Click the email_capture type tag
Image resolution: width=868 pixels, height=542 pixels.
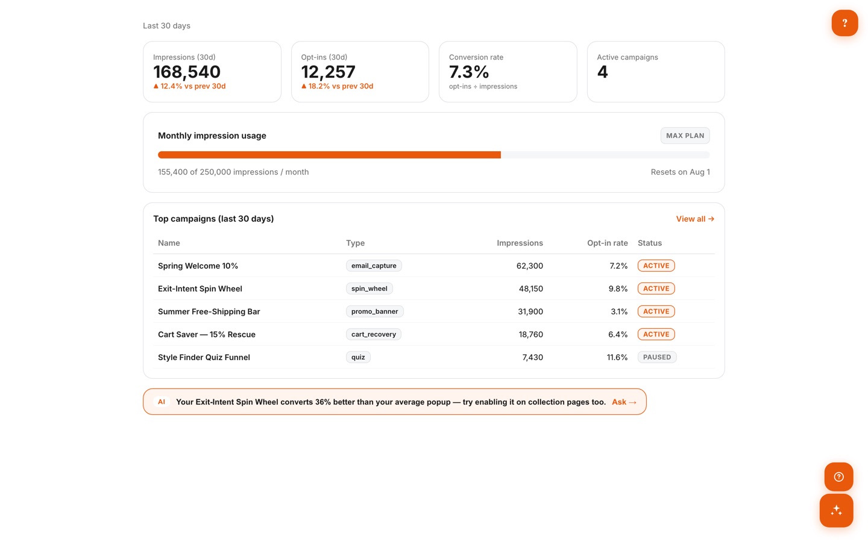374,266
